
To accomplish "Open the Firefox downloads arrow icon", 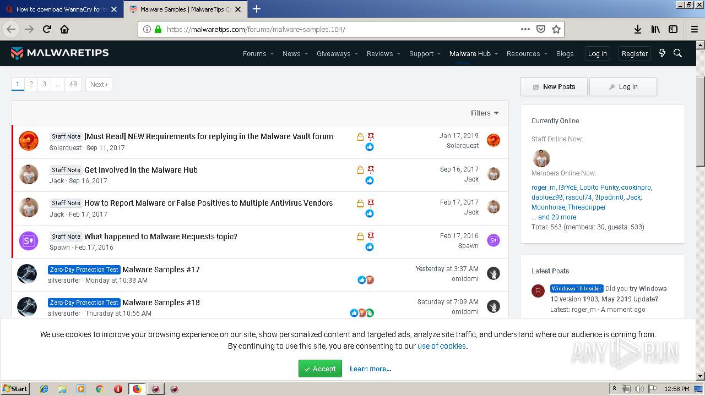I will pos(637,29).
